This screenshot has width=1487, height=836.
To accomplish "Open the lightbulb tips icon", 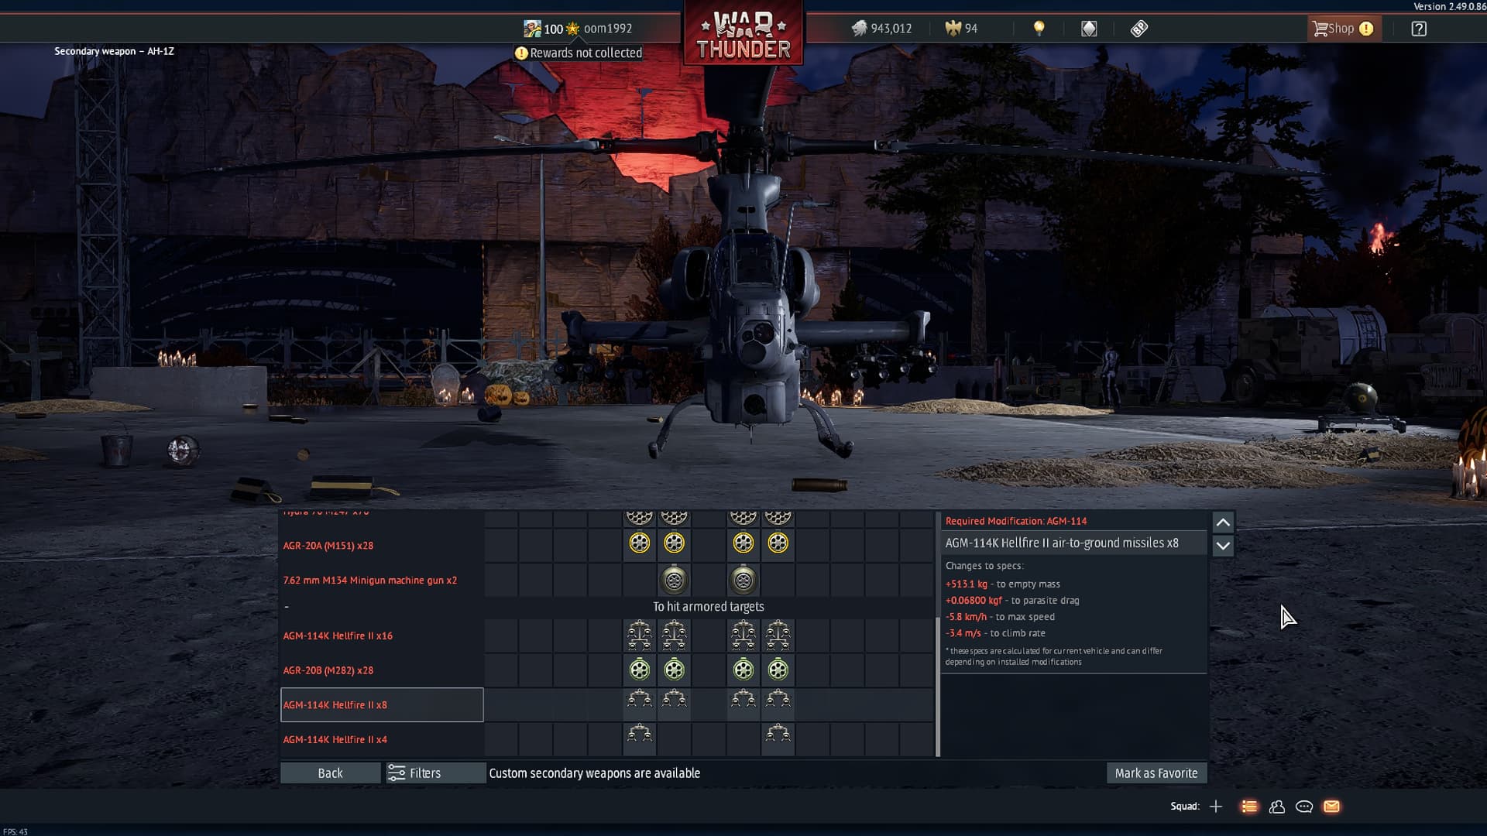I will click(1039, 29).
